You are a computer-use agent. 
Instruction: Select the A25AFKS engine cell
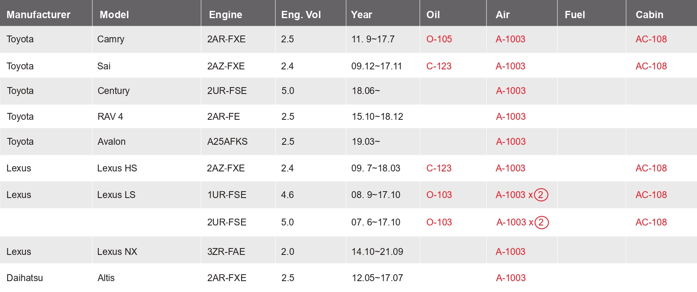coord(227,142)
